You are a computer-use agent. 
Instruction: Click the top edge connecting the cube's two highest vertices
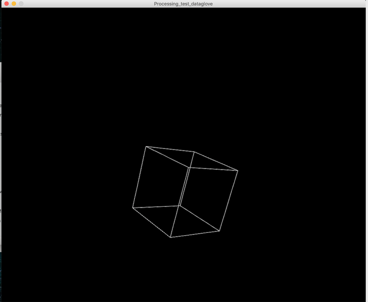pyautogui.click(x=170, y=149)
